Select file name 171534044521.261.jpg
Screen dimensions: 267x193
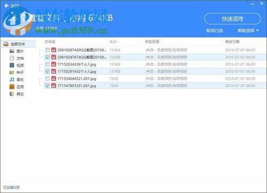pyautogui.click(x=77, y=79)
